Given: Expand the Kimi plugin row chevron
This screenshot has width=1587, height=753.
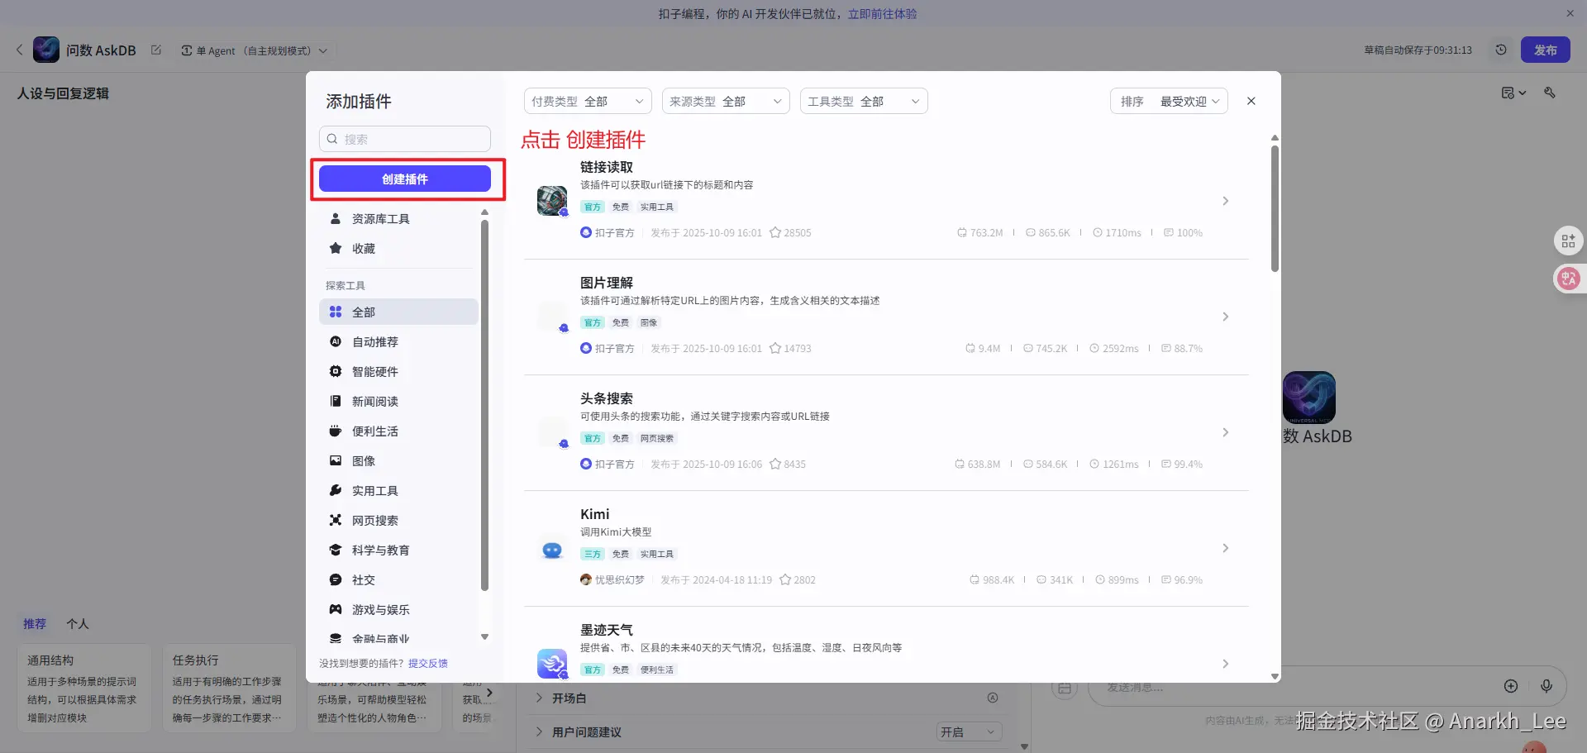Looking at the screenshot, I should click(x=1226, y=548).
